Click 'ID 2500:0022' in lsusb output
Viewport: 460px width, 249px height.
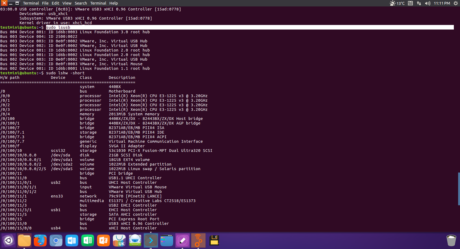coord(63,36)
